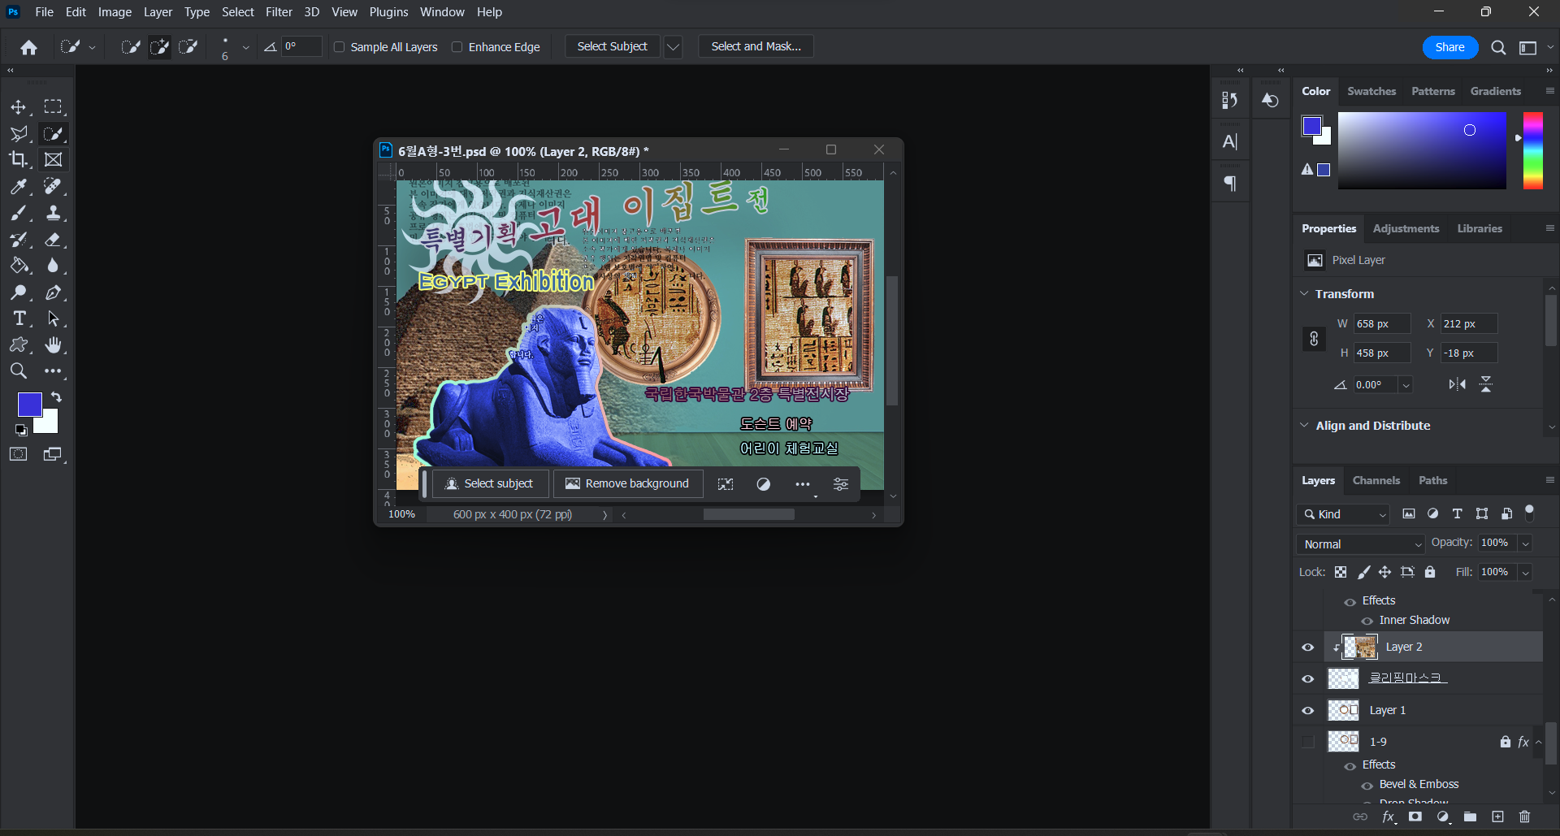Select the Brush tool

(18, 214)
